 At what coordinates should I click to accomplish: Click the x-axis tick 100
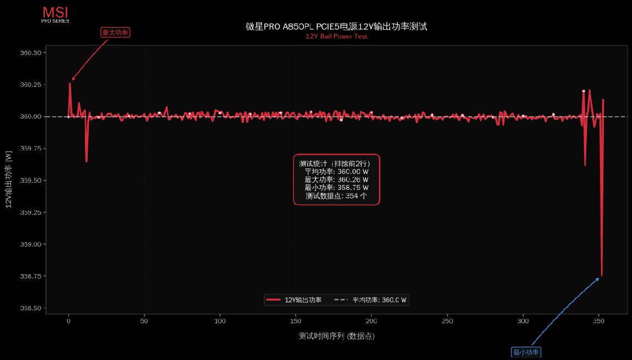tap(220, 321)
